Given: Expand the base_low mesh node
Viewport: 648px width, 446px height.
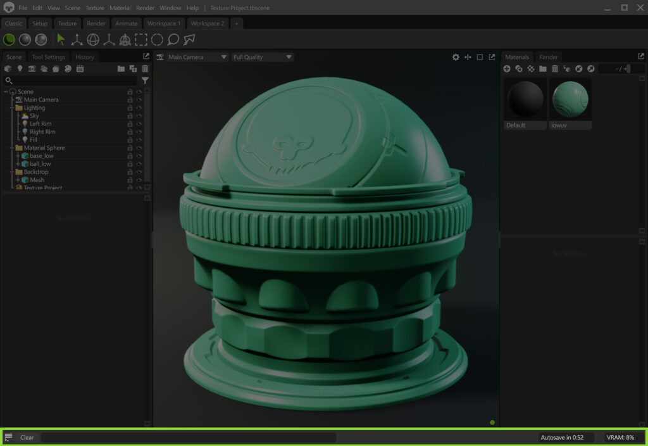Looking at the screenshot, I should click(18, 156).
